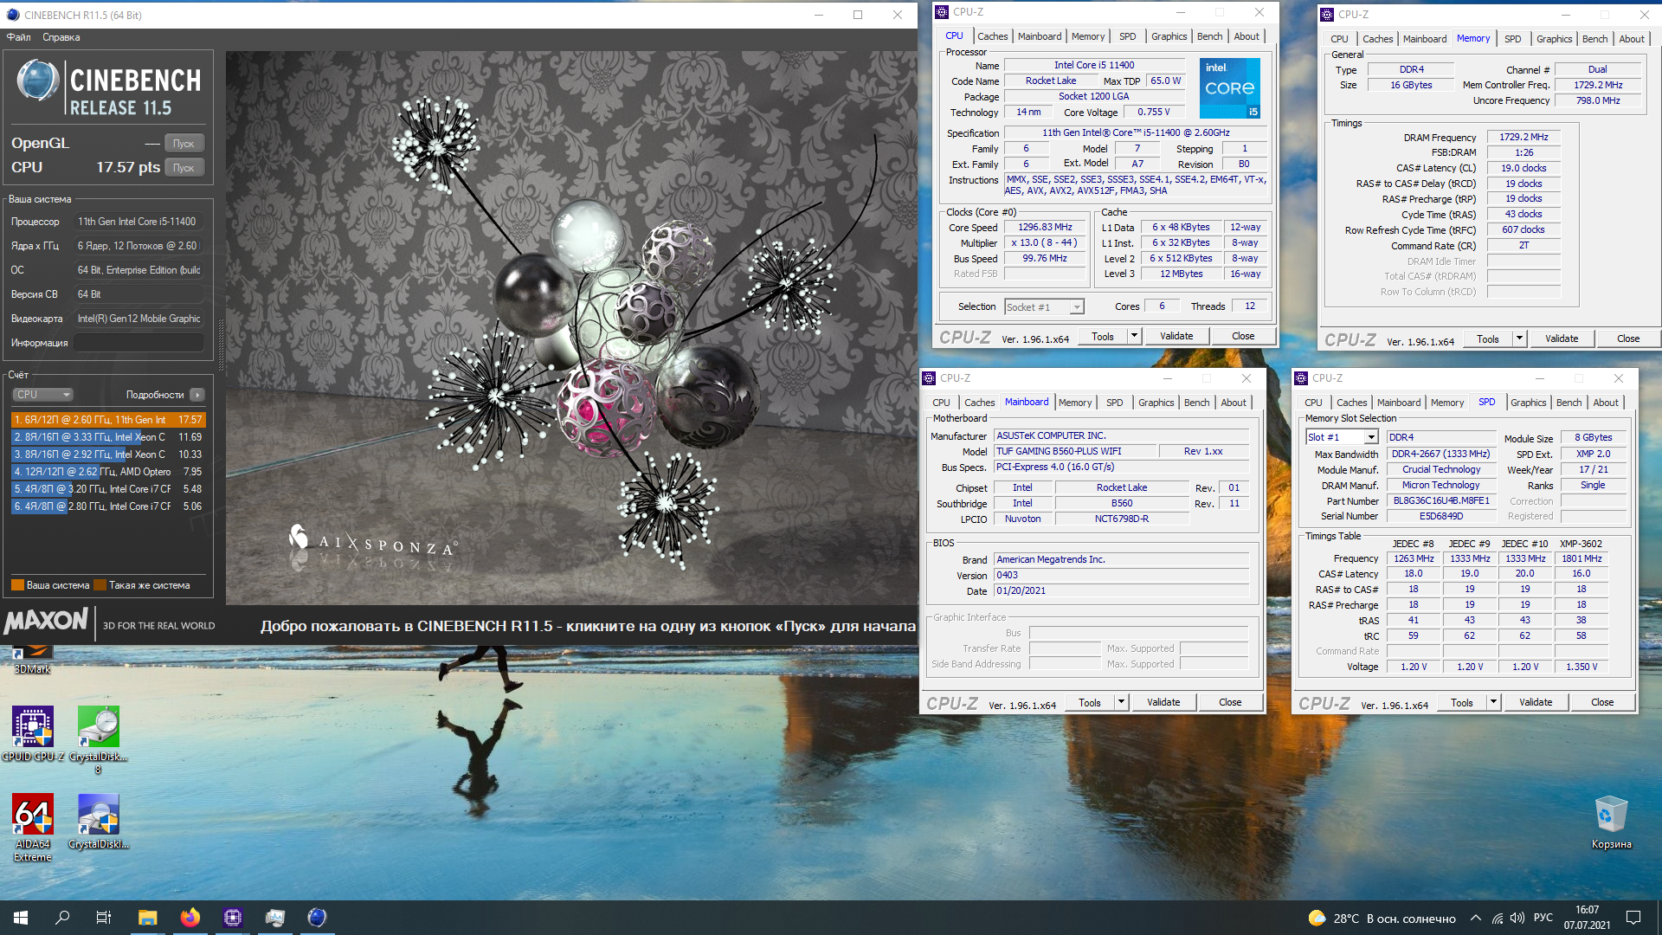Run the CPU test with Пуск
This screenshot has width=1662, height=935.
[184, 168]
